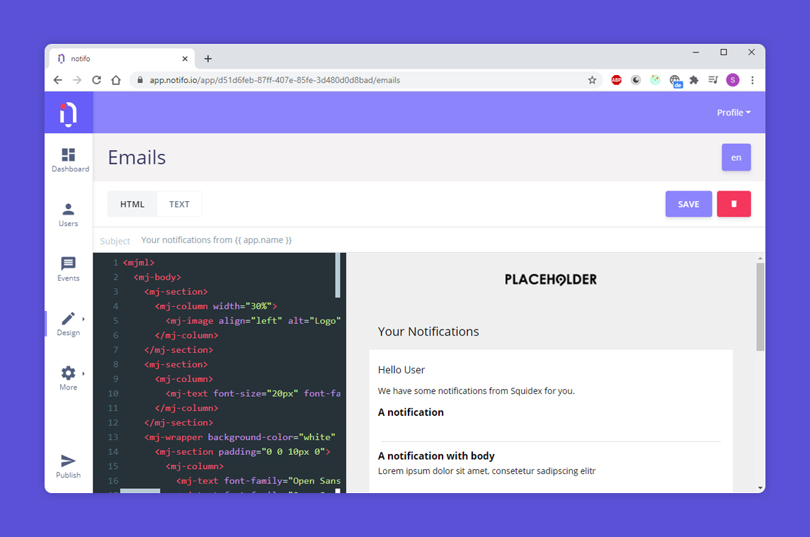The width and height of the screenshot is (810, 537).
Task: Open the Events section
Action: point(68,269)
